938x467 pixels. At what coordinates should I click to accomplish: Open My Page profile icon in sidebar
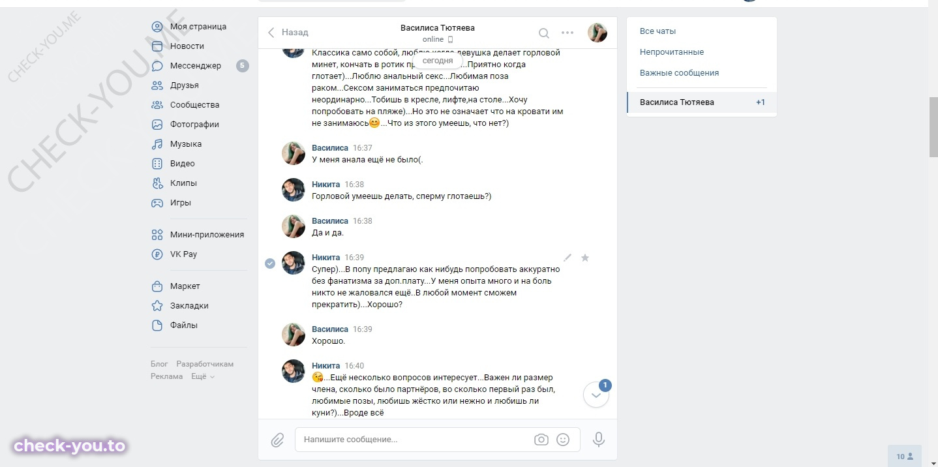coord(157,27)
